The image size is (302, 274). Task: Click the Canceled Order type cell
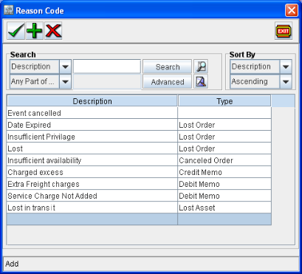point(224,160)
